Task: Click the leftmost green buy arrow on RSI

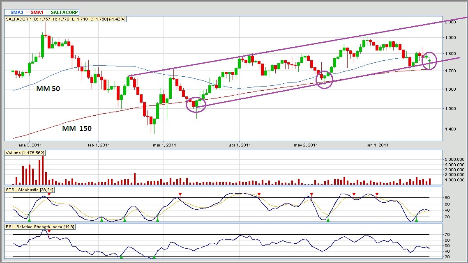Action: pyautogui.click(x=121, y=257)
